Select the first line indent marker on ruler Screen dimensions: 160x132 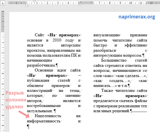coord(35,2)
